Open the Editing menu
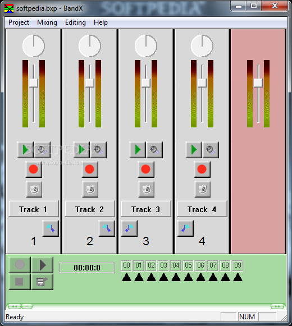Viewport: 292px width, 326px height. tap(75, 22)
